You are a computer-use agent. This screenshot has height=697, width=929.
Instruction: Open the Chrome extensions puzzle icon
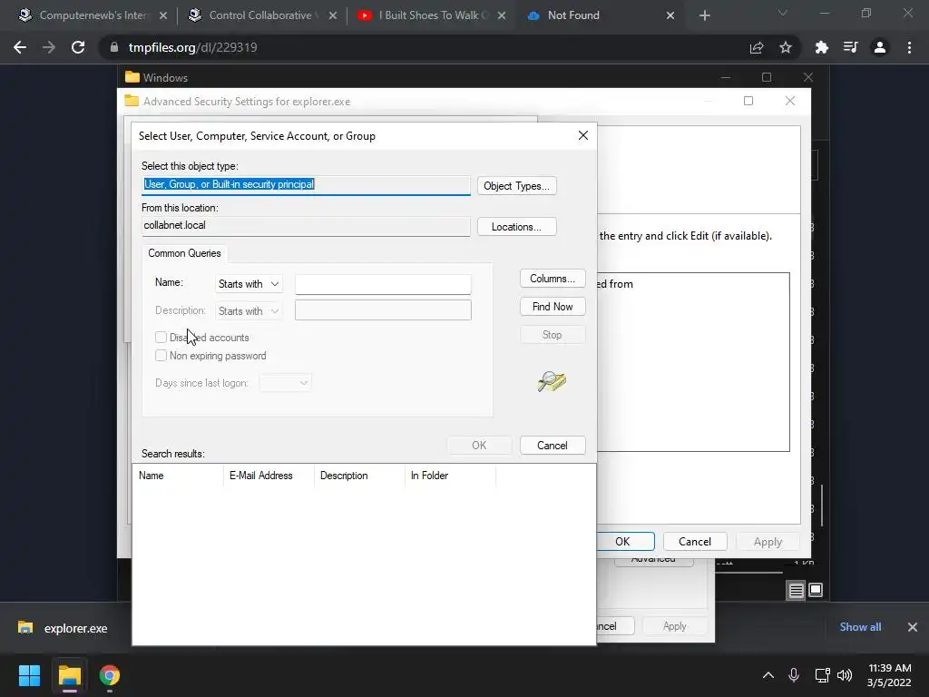pyautogui.click(x=821, y=47)
